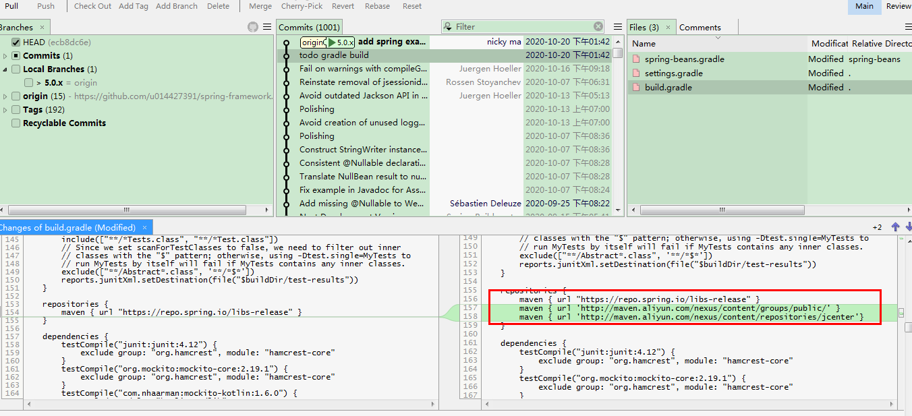Screen dimensions: 912x416
Task: Open Branches panel hamburger menu
Action: (267, 27)
